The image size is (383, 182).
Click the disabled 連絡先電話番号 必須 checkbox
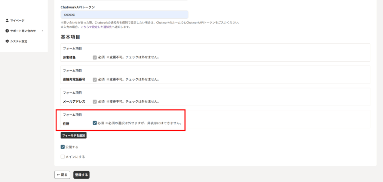95,79
